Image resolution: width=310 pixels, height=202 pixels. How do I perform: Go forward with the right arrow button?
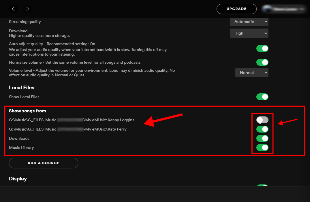[x=27, y=9]
